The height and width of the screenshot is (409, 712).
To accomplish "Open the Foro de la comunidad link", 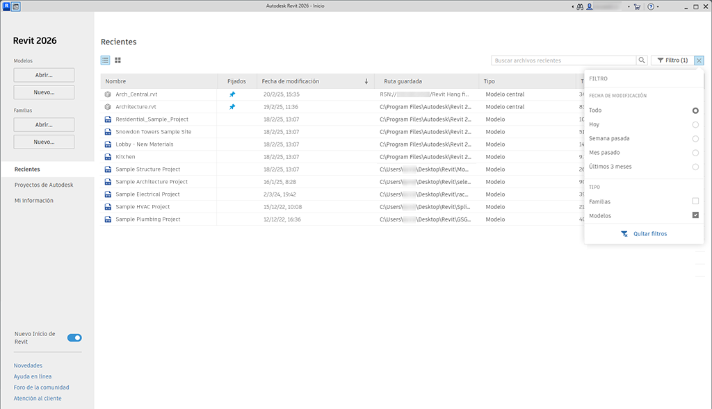I will [41, 387].
